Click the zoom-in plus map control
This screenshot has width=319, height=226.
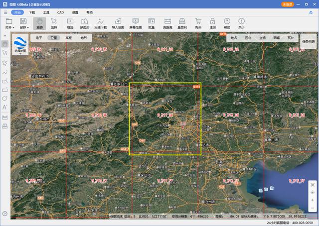[312, 200]
